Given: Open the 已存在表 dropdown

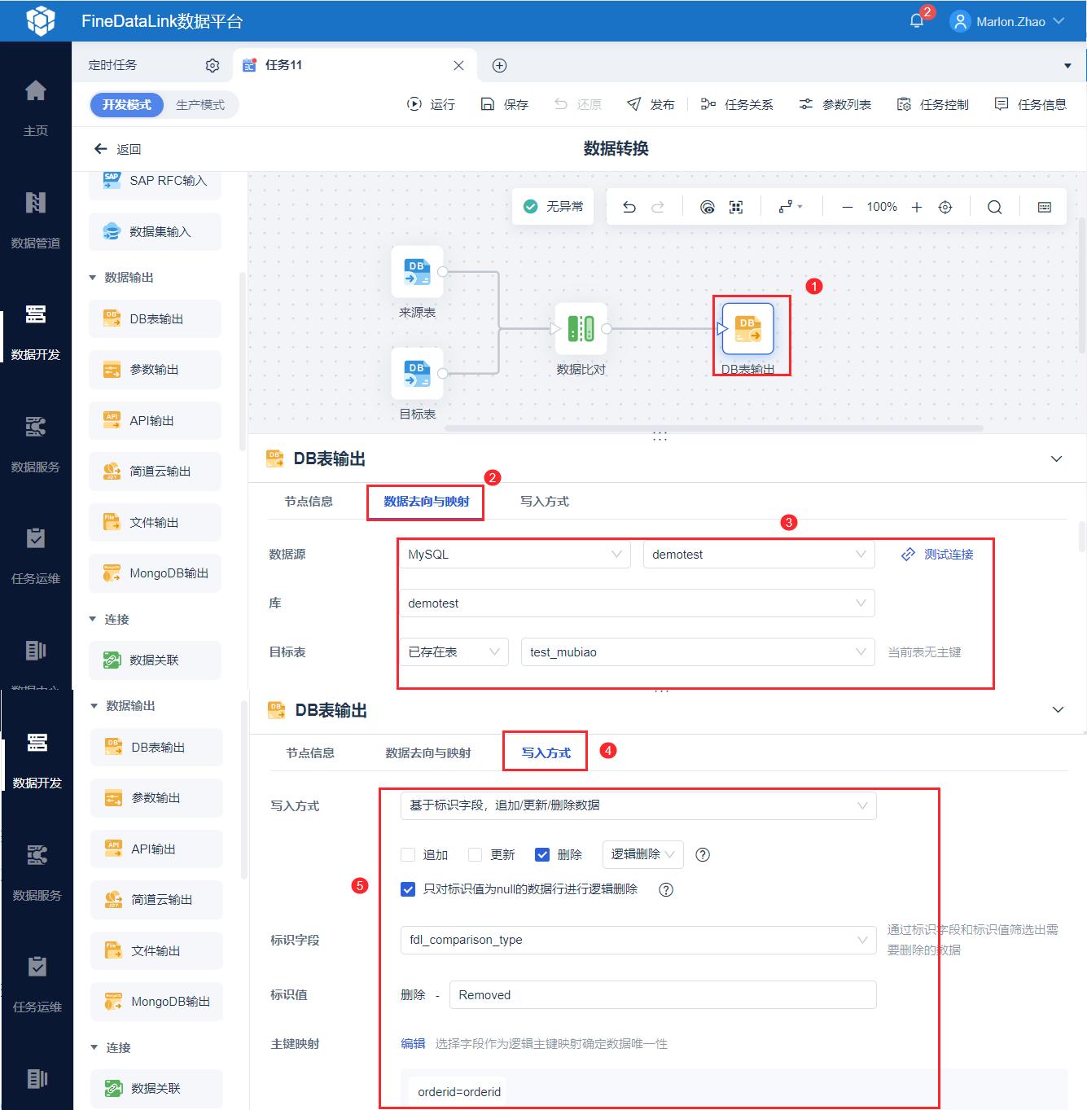Looking at the screenshot, I should pos(454,652).
